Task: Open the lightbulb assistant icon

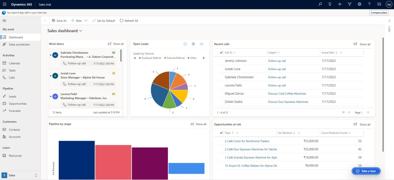Action: [330, 4]
